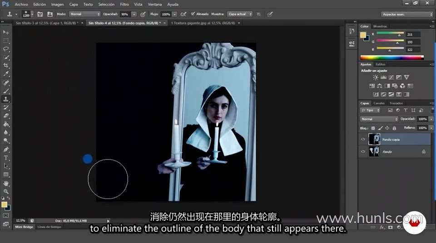This screenshot has width=436, height=243.
Task: Add a Levels adjustment
Action: [383, 77]
